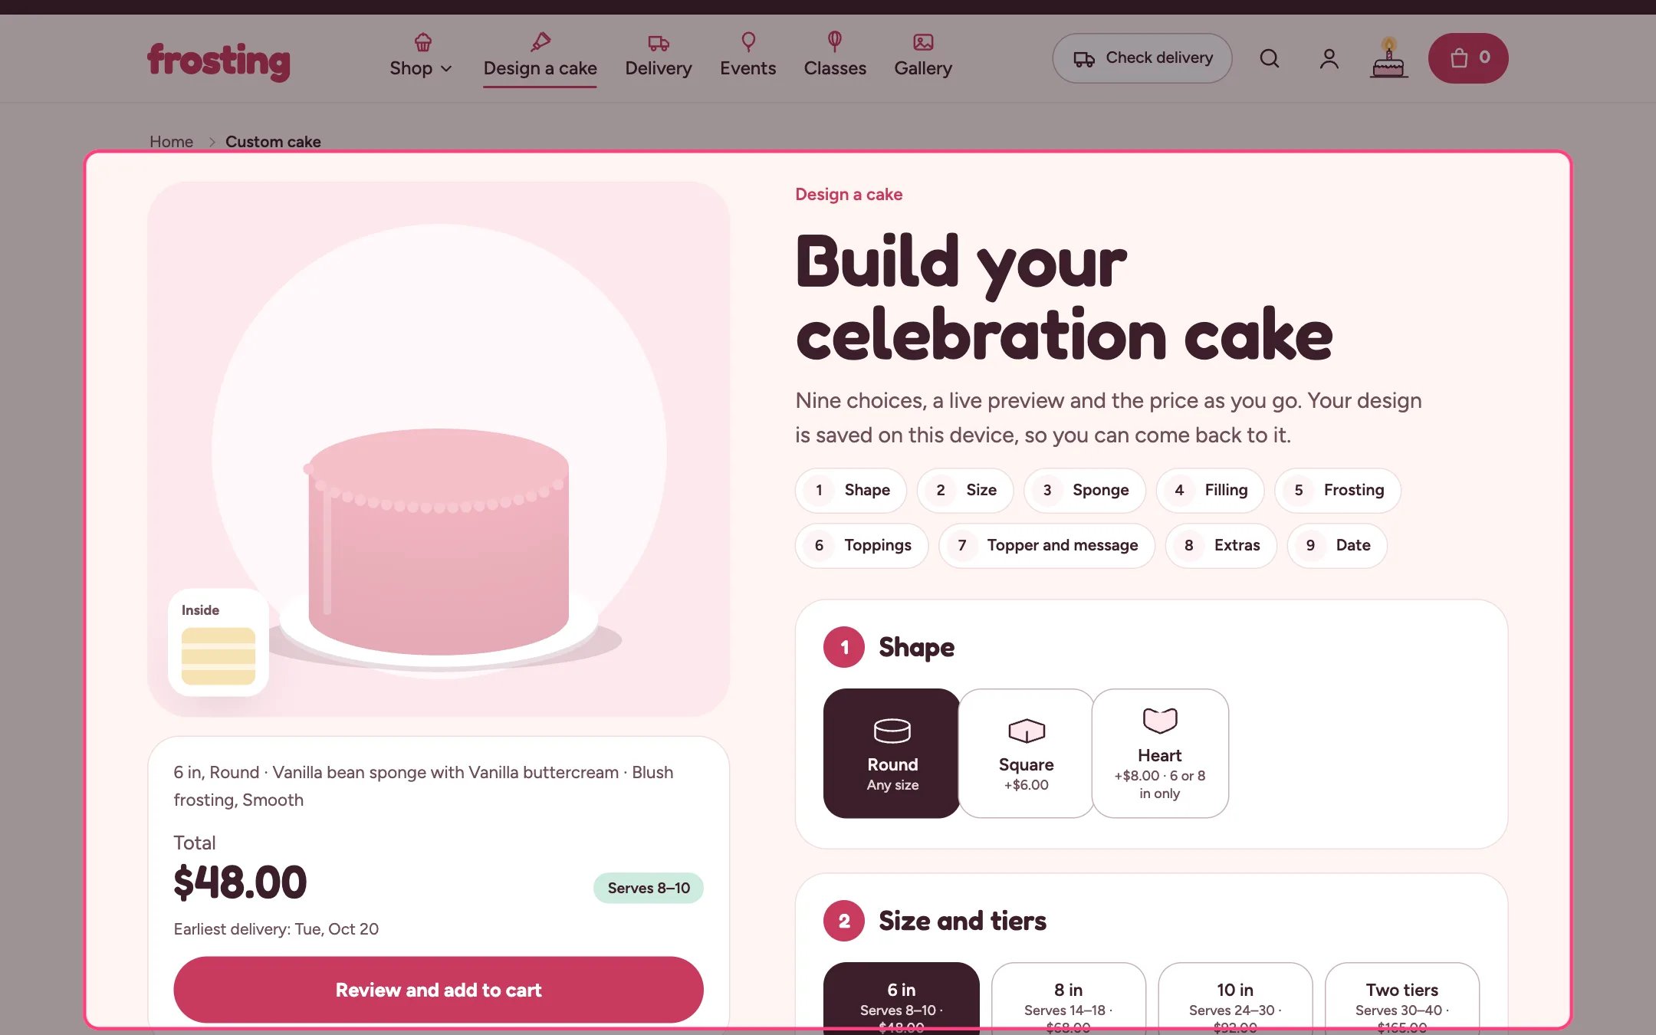Click the Custom cake breadcrumb
Image resolution: width=1656 pixels, height=1035 pixels.
click(x=273, y=142)
